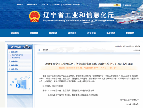Open 工业和信息化部 top link
This screenshot has height=108, width=143.
click(32, 5)
